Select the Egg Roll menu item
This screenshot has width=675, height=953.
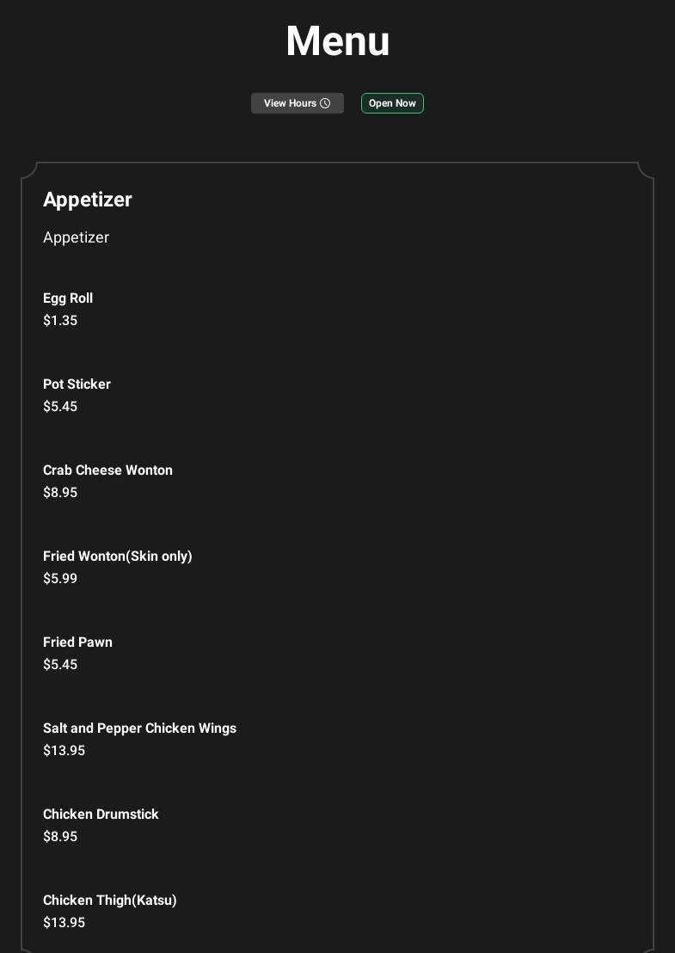[68, 298]
